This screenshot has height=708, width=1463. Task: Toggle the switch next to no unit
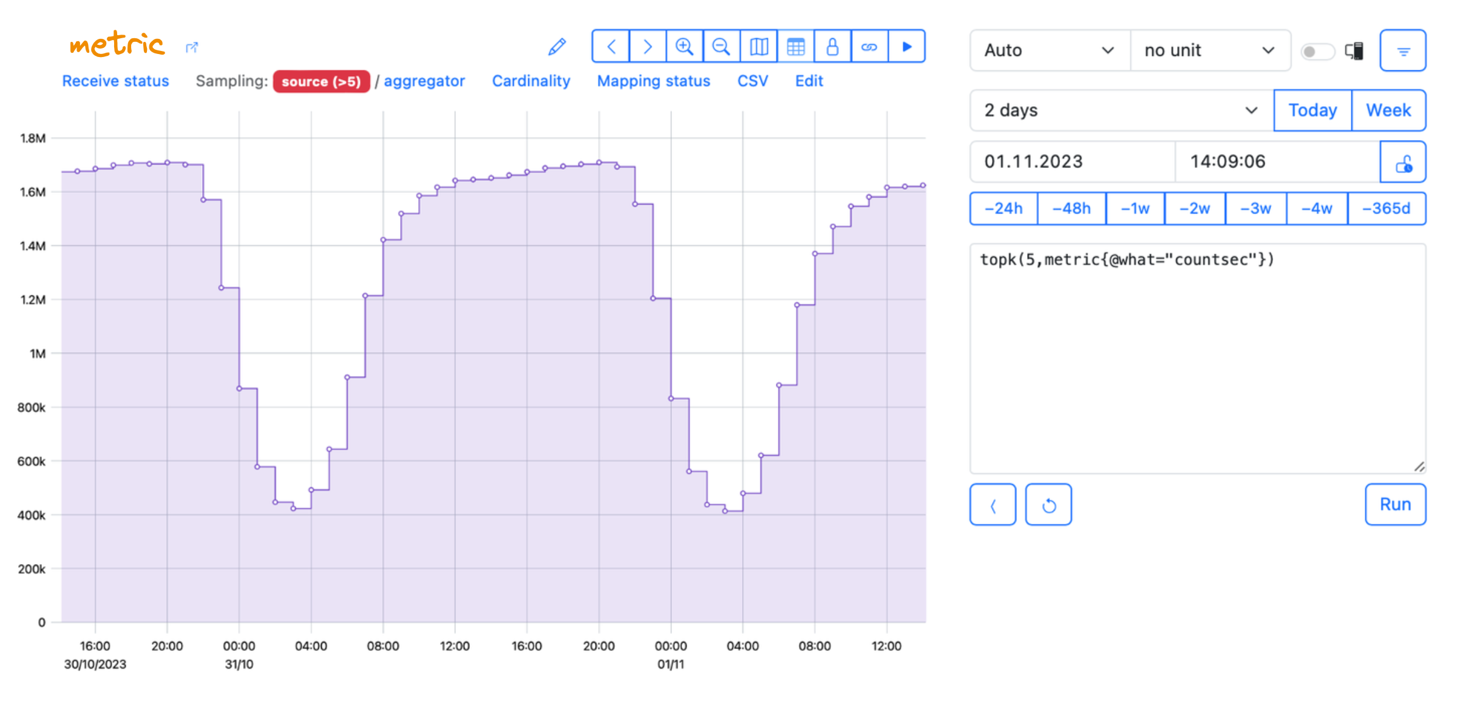(x=1317, y=52)
